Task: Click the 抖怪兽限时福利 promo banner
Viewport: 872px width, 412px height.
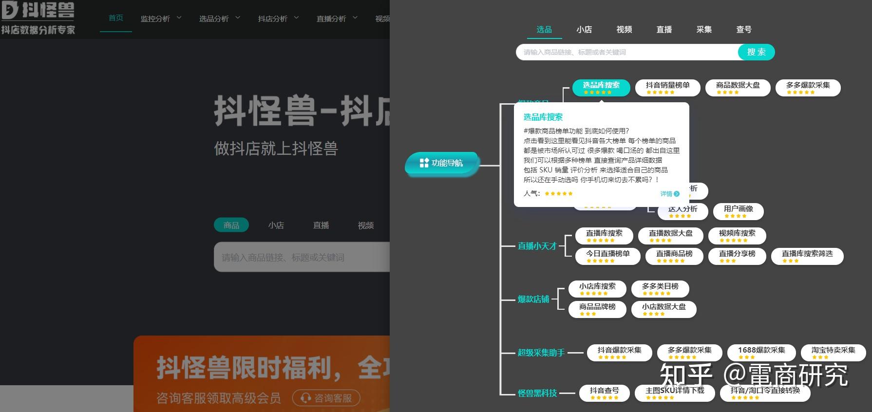Action: pos(262,374)
